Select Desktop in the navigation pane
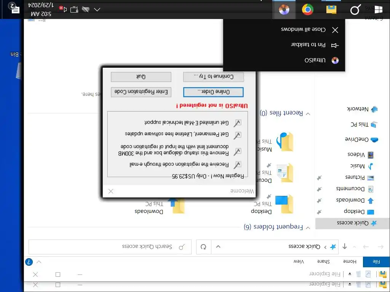Viewport: 390px width, 292px height. coord(359,212)
